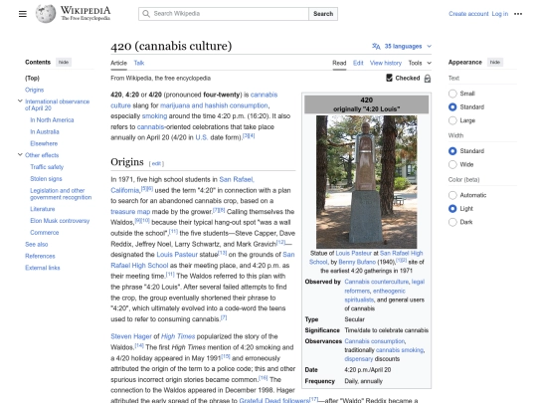Open Cannabis counterculture link in infobox
The width and height of the screenshot is (537, 403).
[x=376, y=282]
